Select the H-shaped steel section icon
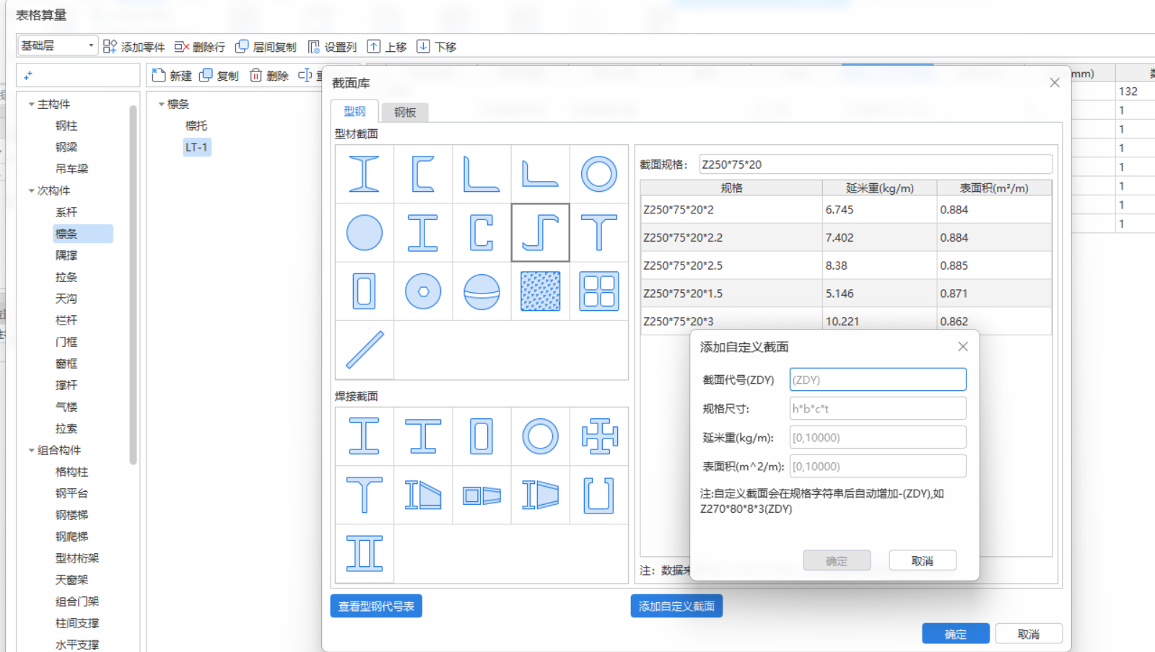This screenshot has width=1155, height=652. pyautogui.click(x=423, y=233)
